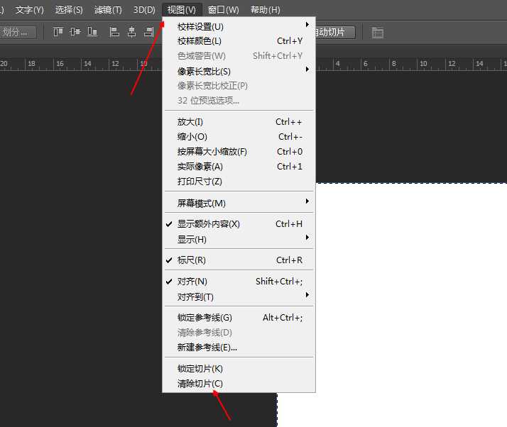Uncheck 标尺 to hide the rulers

coord(192,260)
